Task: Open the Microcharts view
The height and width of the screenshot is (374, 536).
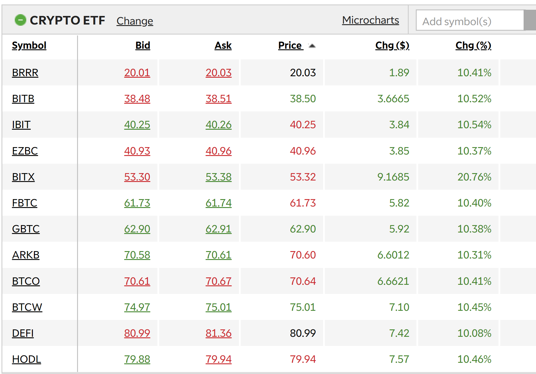Action: click(x=370, y=20)
